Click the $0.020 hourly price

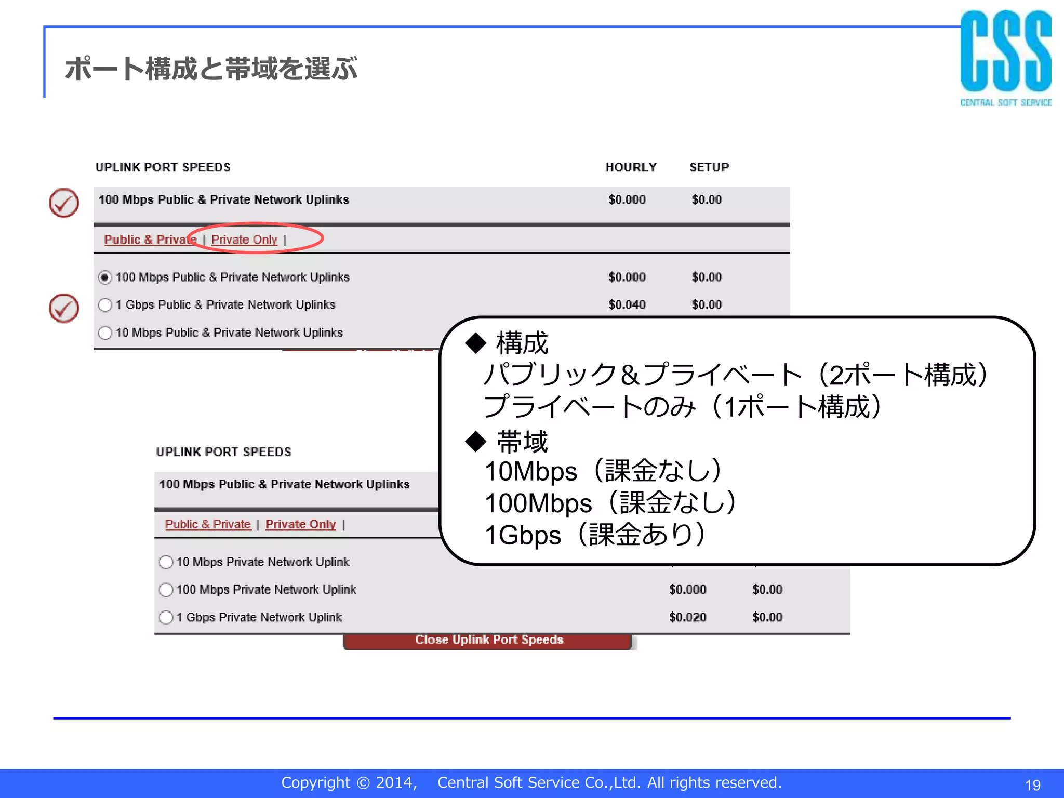click(x=688, y=617)
